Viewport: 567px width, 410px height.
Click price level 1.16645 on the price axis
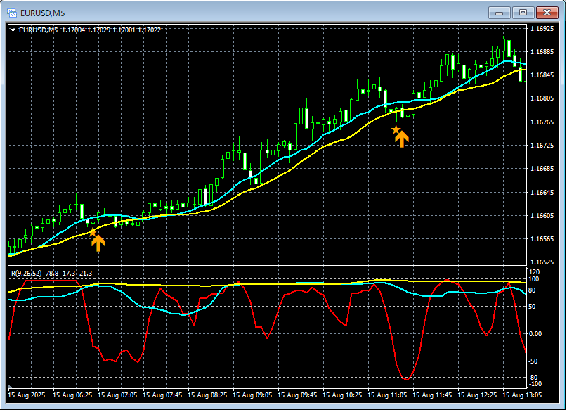[x=542, y=192]
